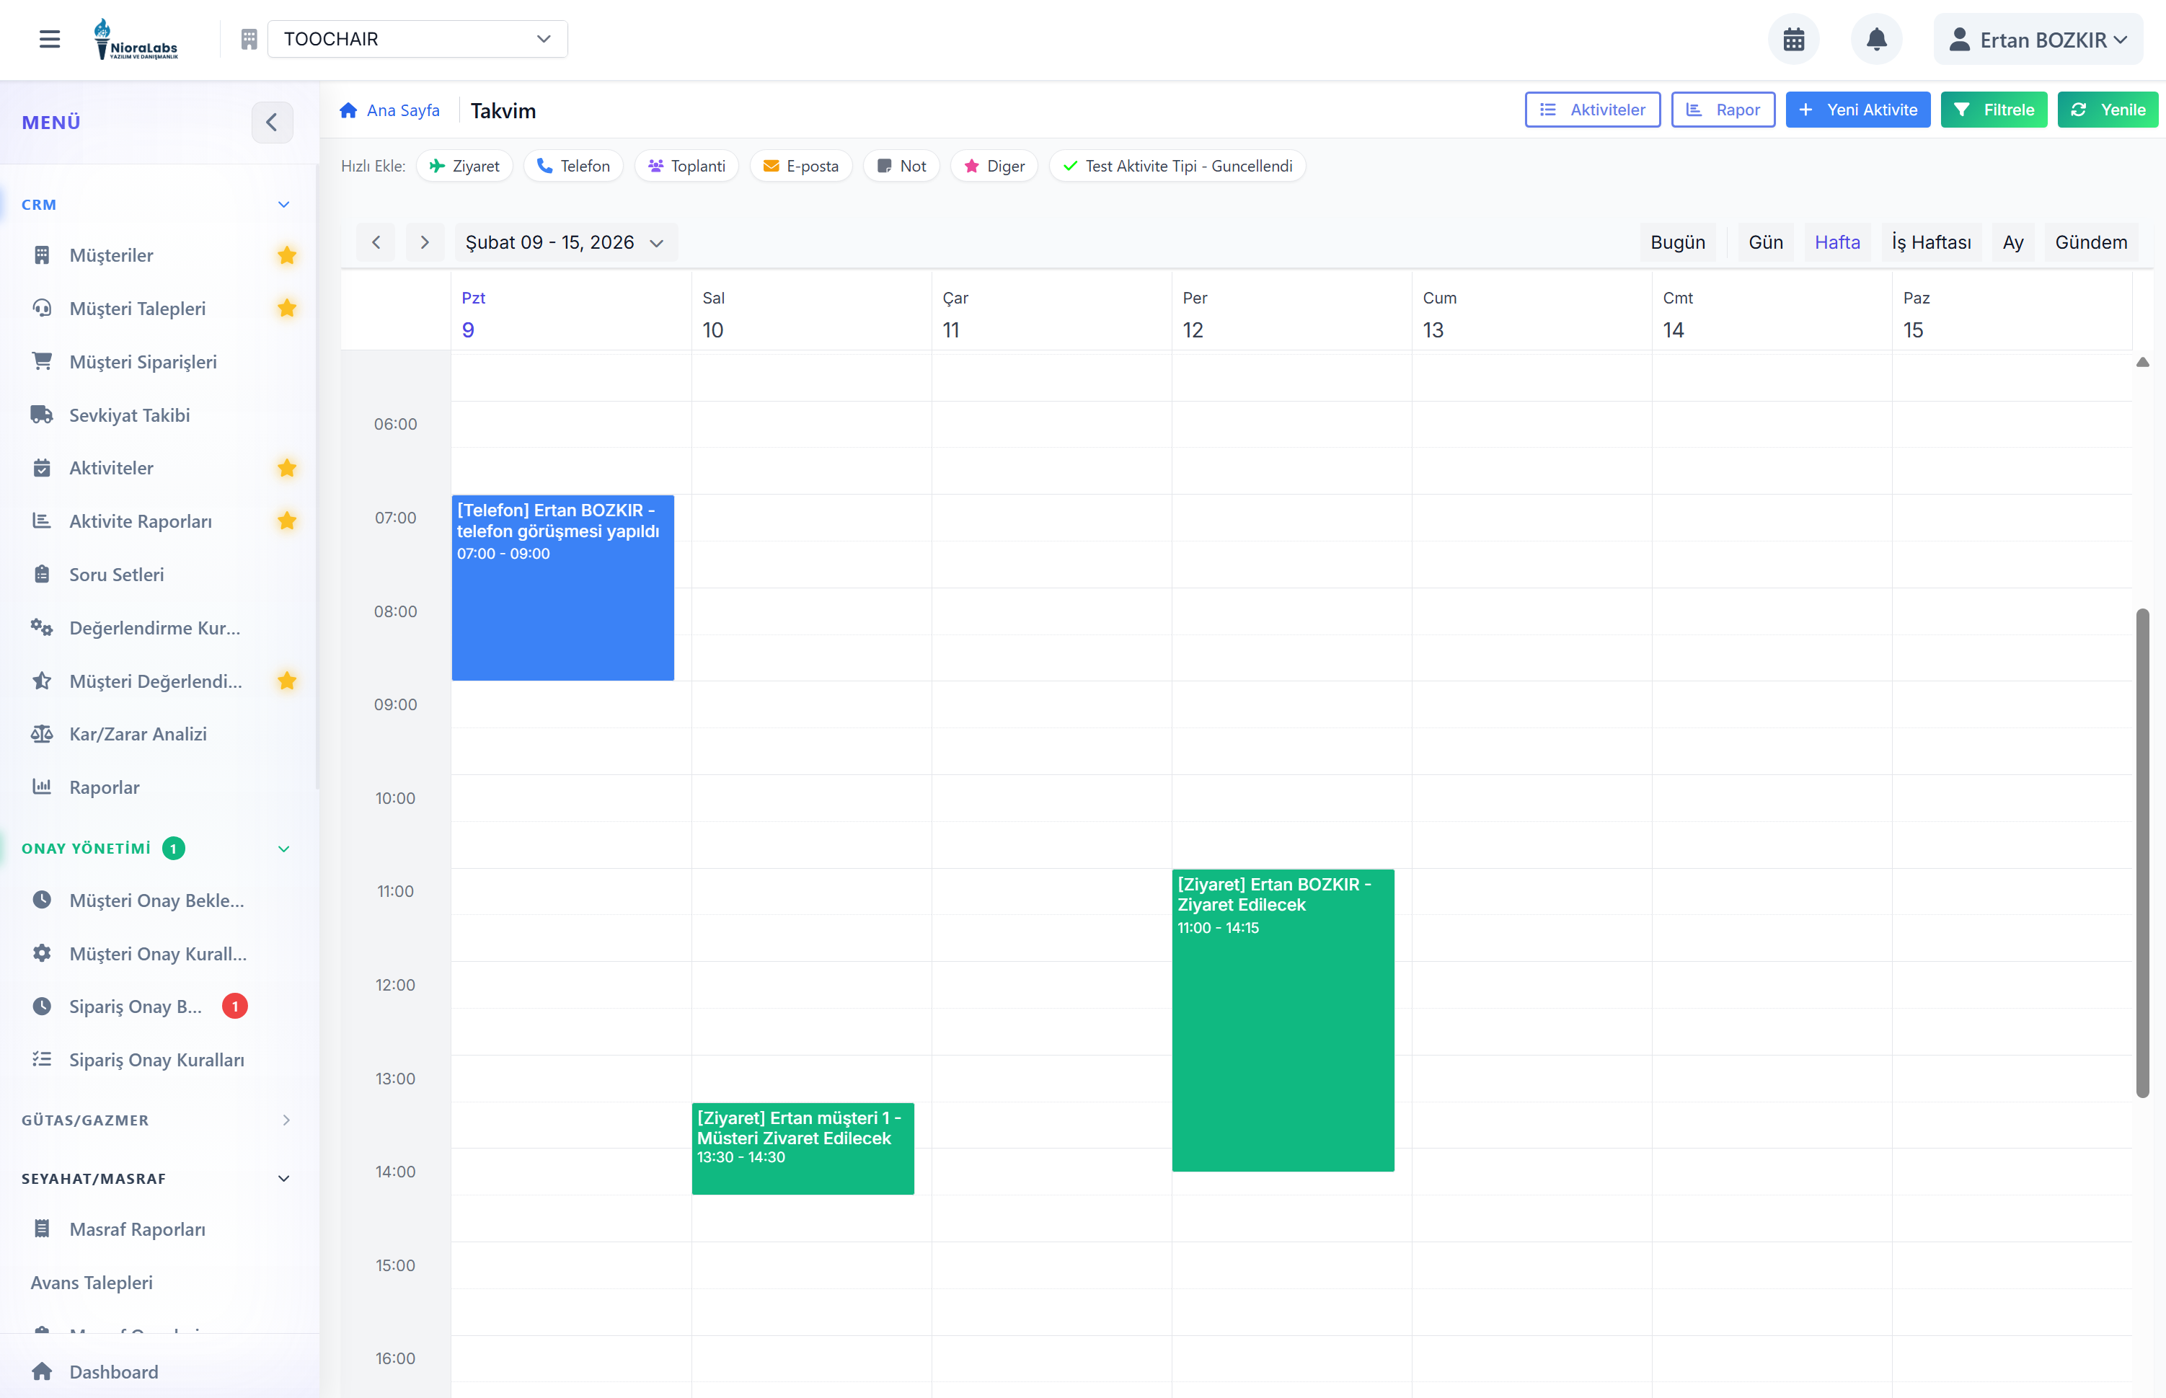Open the TOOCHAIR company dropdown
This screenshot has height=1398, width=2166.
pos(417,39)
